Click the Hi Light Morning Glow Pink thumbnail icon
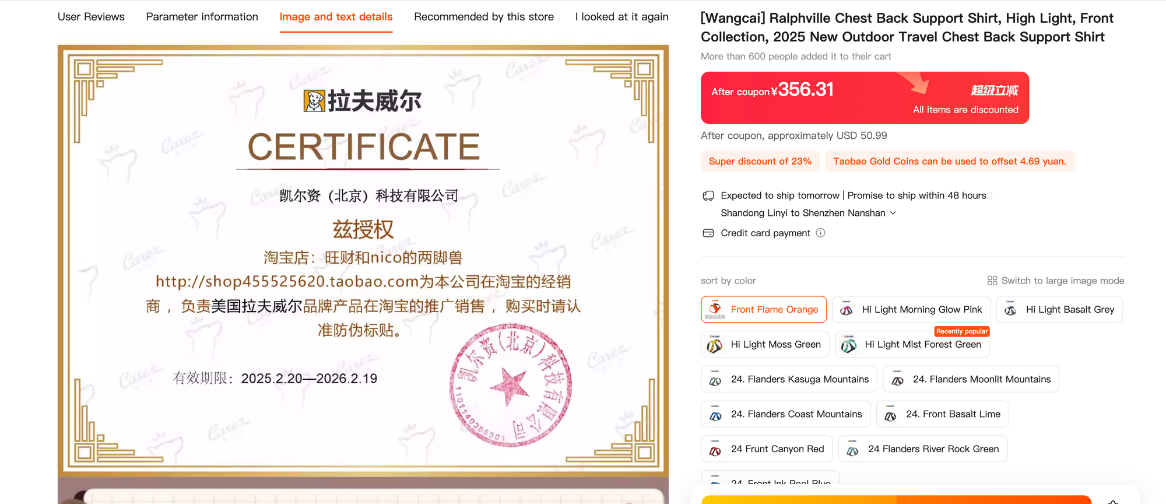The width and height of the screenshot is (1166, 504). click(x=847, y=310)
